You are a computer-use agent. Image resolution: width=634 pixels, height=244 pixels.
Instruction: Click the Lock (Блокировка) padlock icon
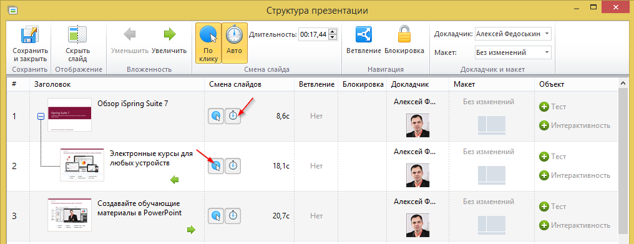click(x=404, y=34)
